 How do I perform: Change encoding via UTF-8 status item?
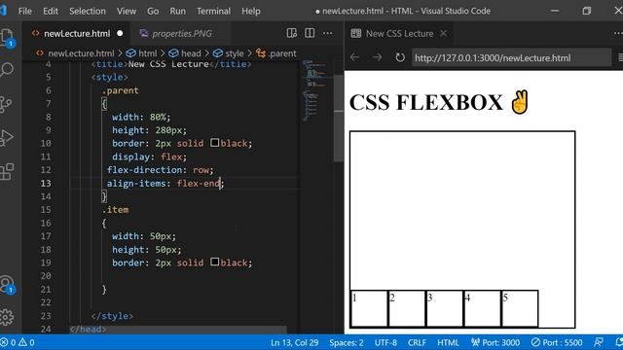click(x=385, y=342)
